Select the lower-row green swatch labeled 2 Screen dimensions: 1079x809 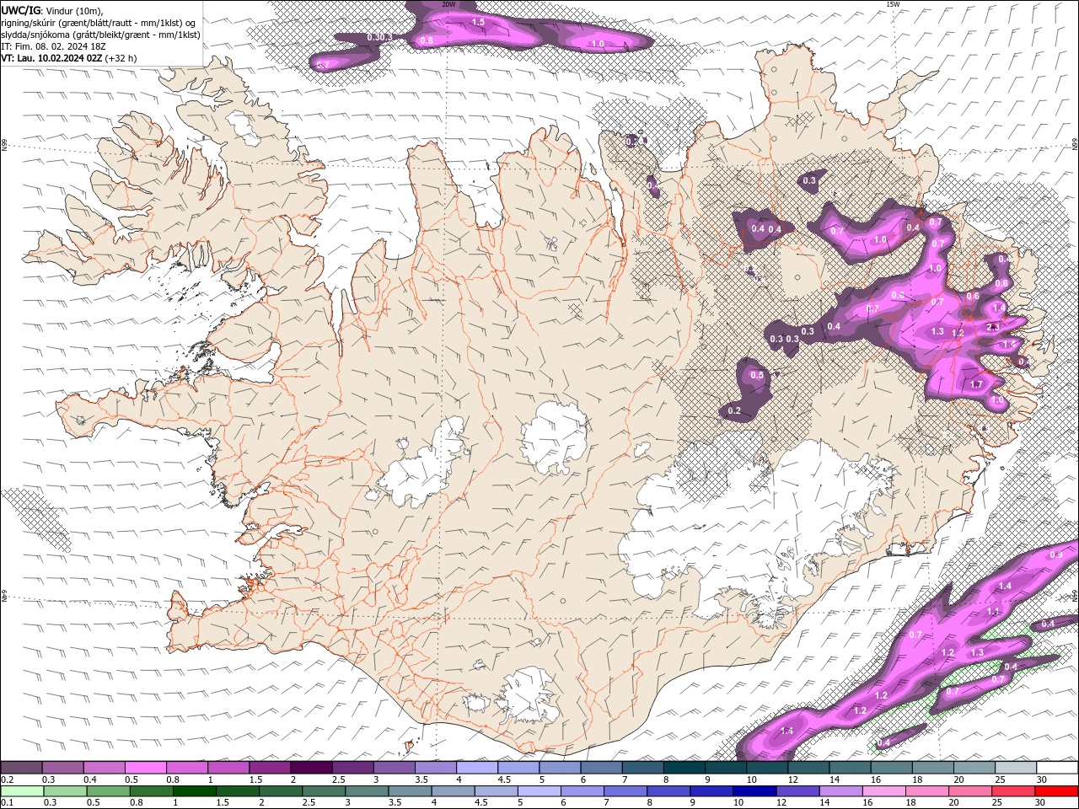pos(280,790)
